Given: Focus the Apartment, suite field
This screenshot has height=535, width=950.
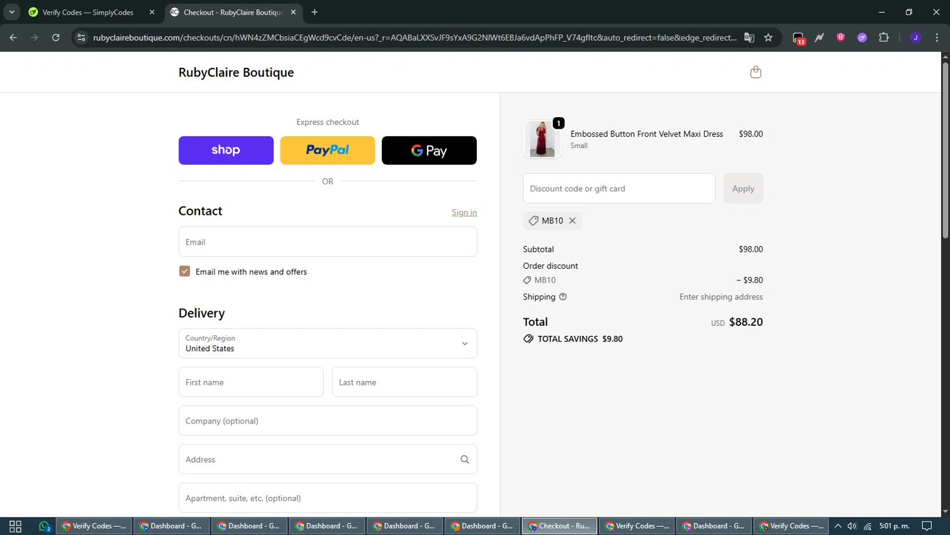Looking at the screenshot, I should pyautogui.click(x=328, y=498).
